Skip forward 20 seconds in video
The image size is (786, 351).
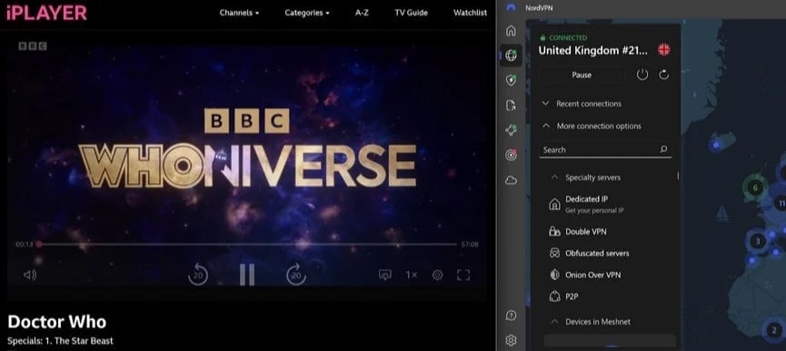coord(296,275)
